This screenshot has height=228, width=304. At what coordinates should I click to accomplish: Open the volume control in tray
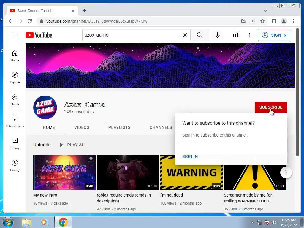pos(274,222)
